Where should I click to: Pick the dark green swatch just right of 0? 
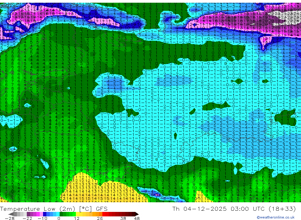point(61,214)
